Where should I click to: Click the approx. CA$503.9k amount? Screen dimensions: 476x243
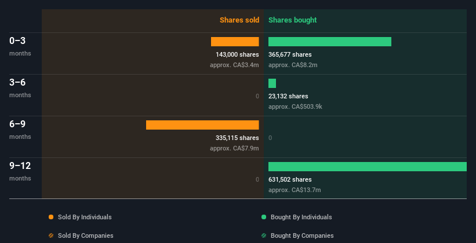[295, 106]
